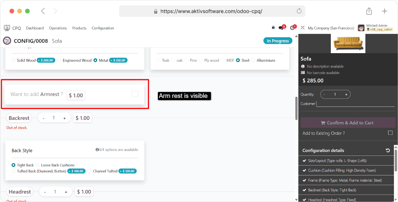Reset configuration details with the refresh icon
398x202 pixels.
(387, 150)
